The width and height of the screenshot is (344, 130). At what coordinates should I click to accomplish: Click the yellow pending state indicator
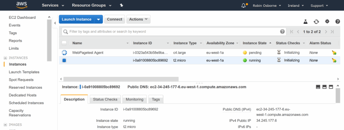tap(245, 53)
